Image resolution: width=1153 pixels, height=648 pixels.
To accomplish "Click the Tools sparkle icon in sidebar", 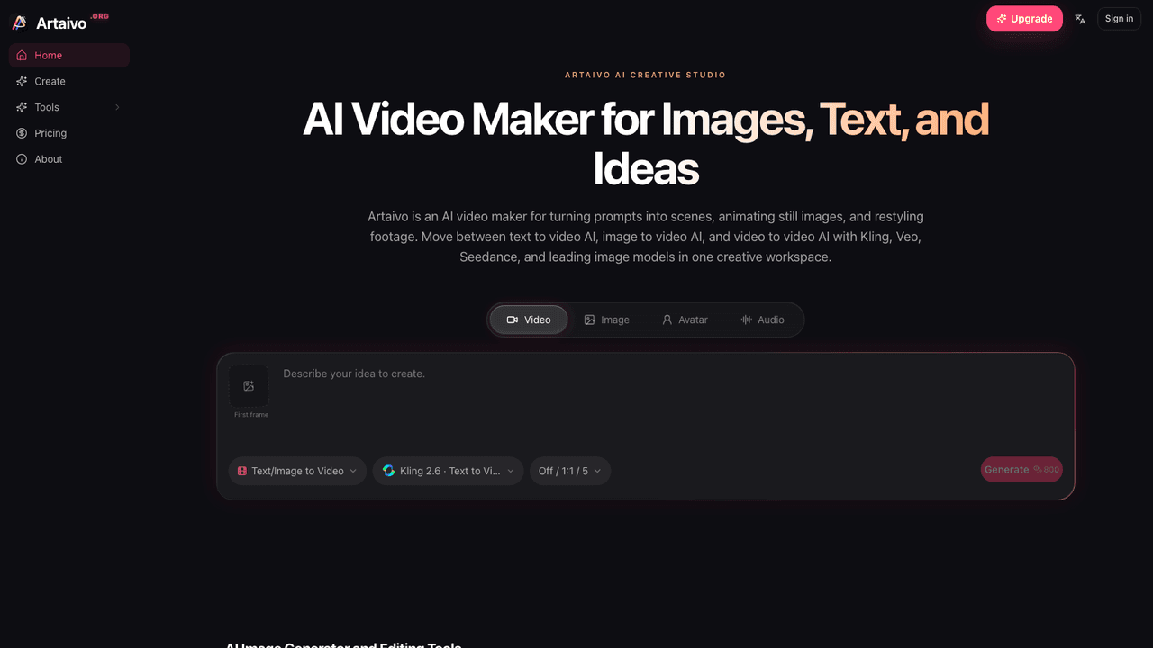I will pyautogui.click(x=22, y=107).
